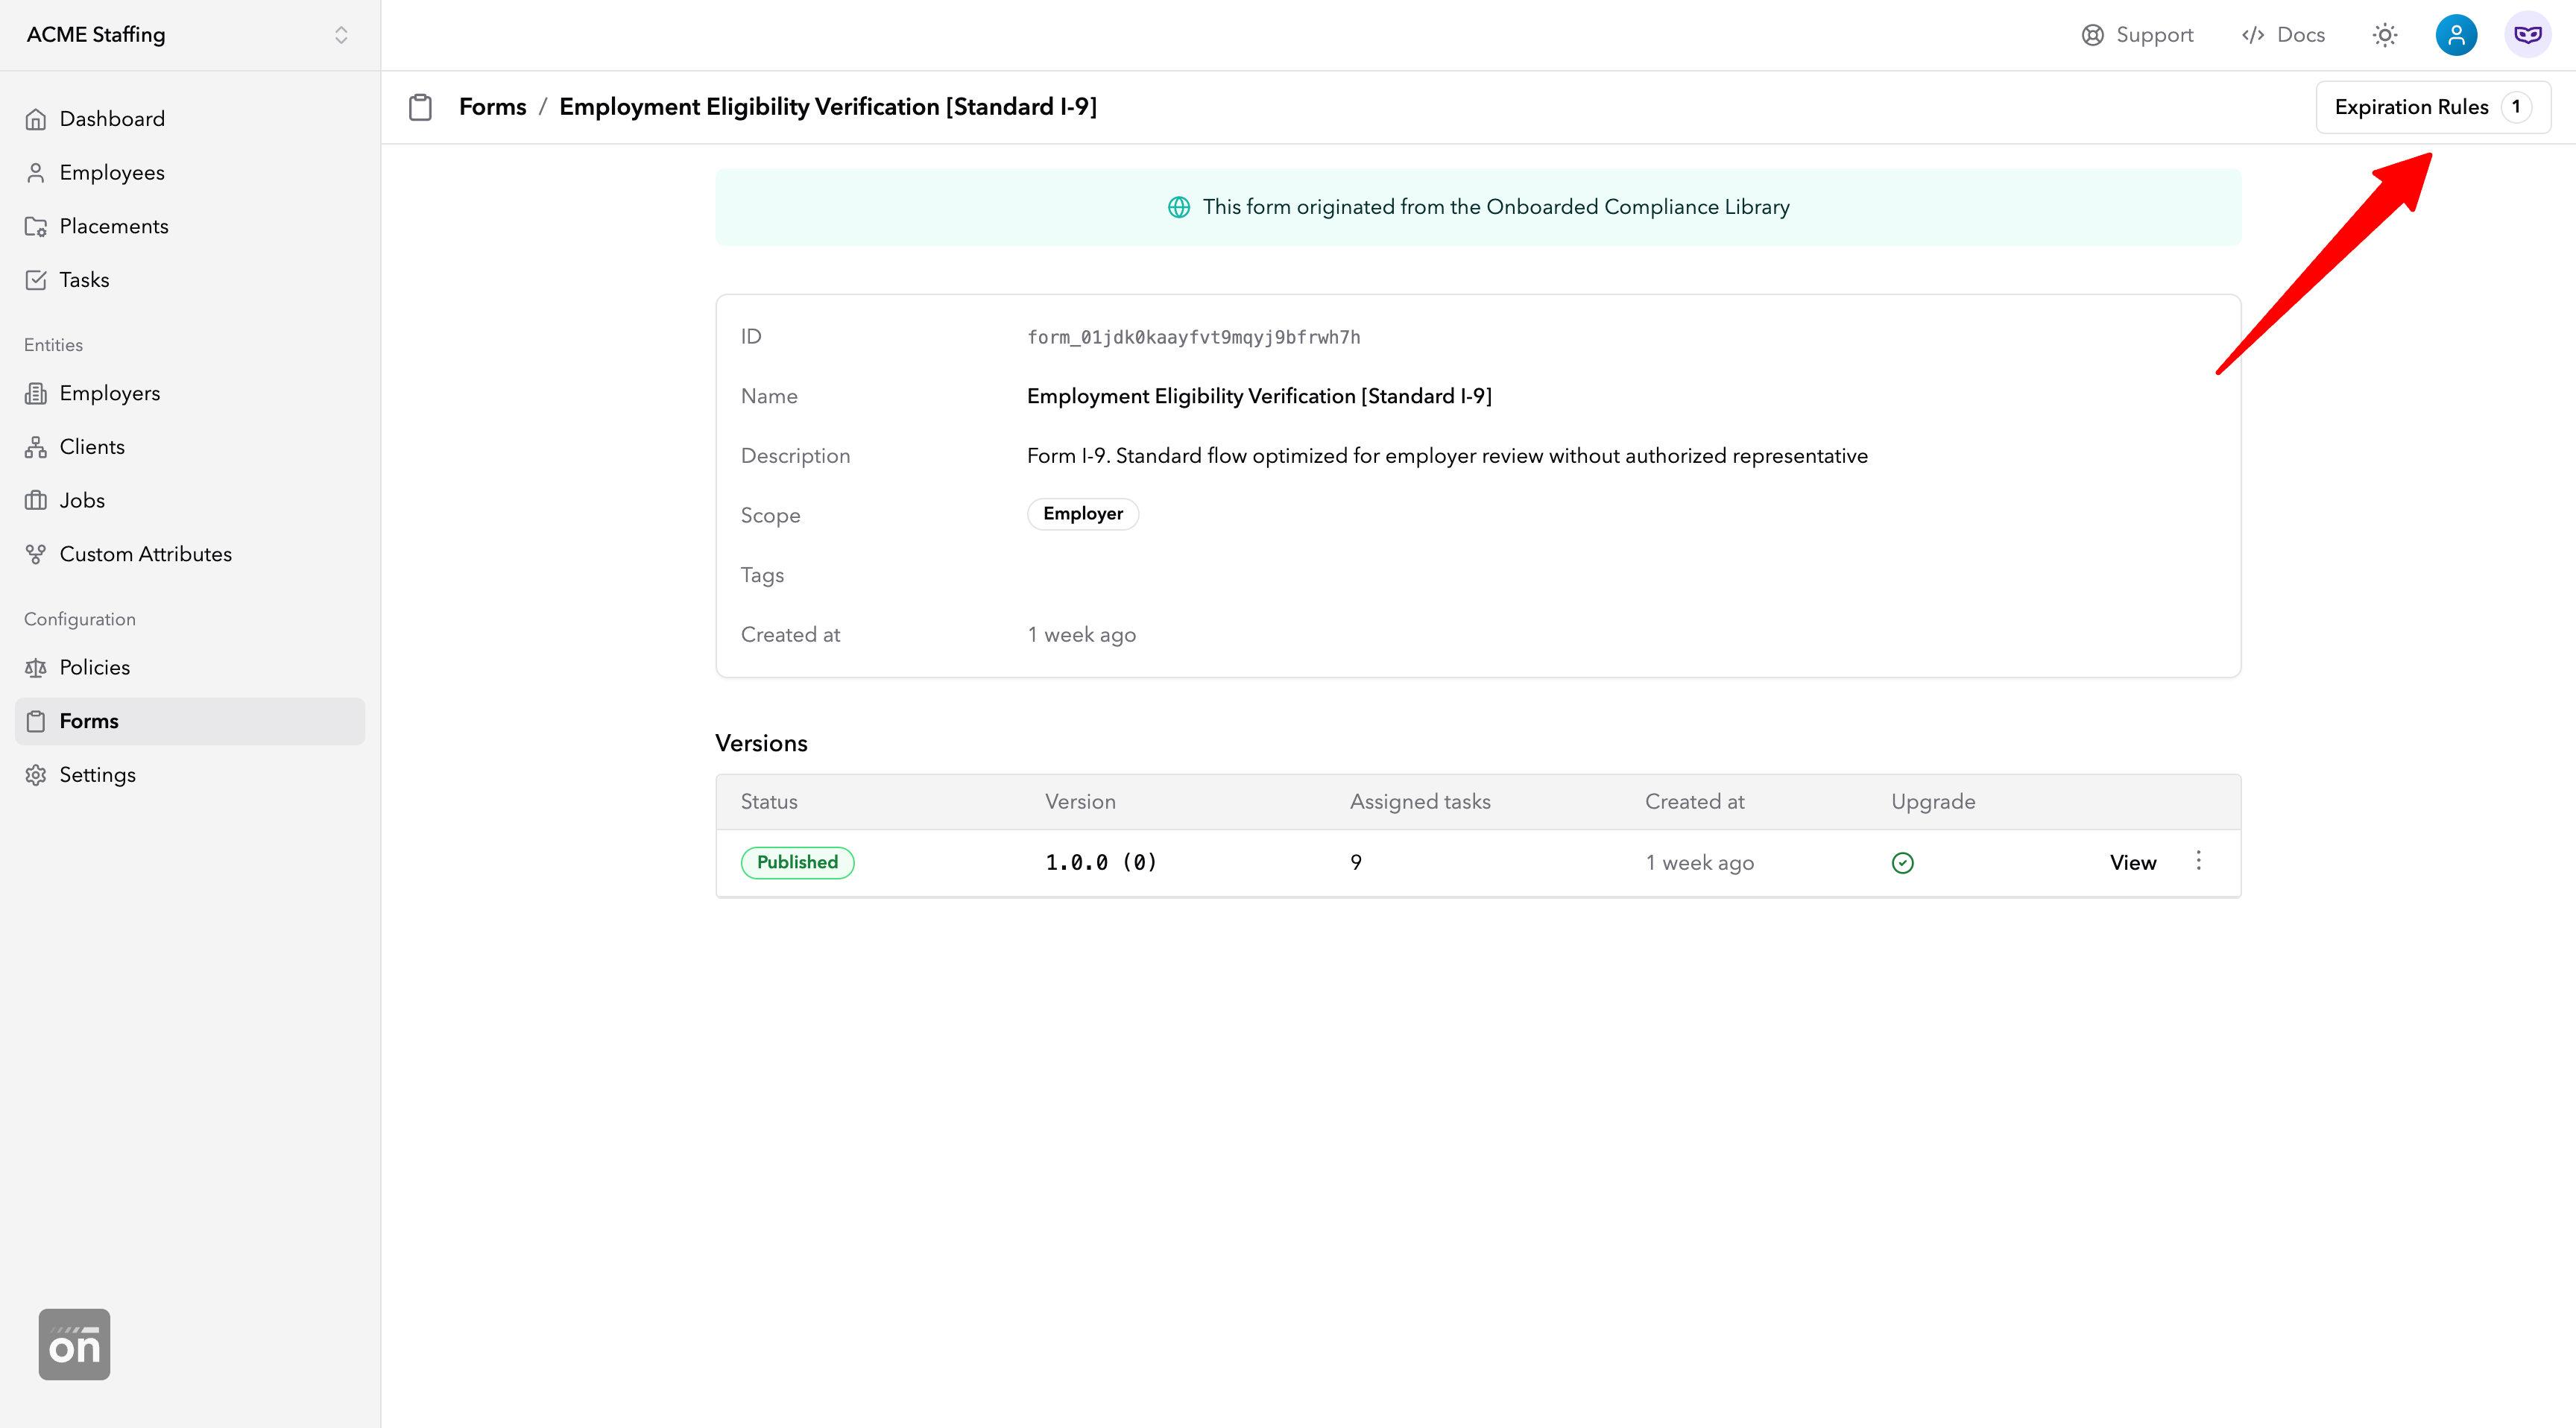Click the purple mask avatar icon

(x=2527, y=35)
